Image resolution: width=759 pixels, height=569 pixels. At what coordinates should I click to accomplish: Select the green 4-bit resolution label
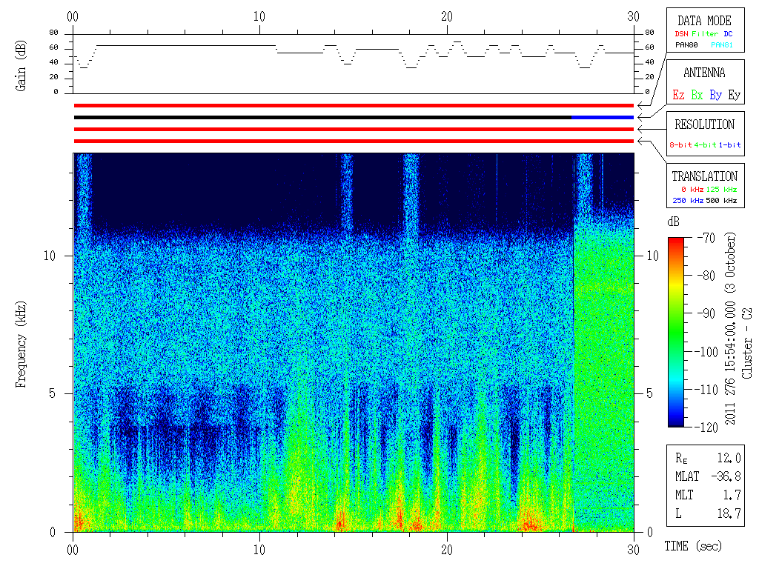pos(705,144)
